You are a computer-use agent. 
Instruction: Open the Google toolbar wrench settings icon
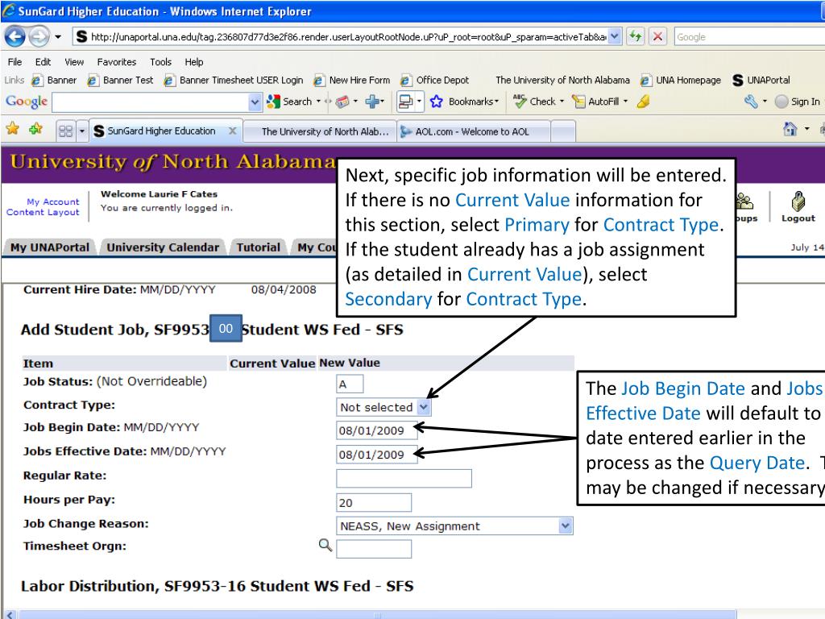751,102
